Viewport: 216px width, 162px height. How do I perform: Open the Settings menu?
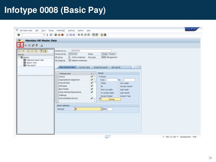click(71, 30)
